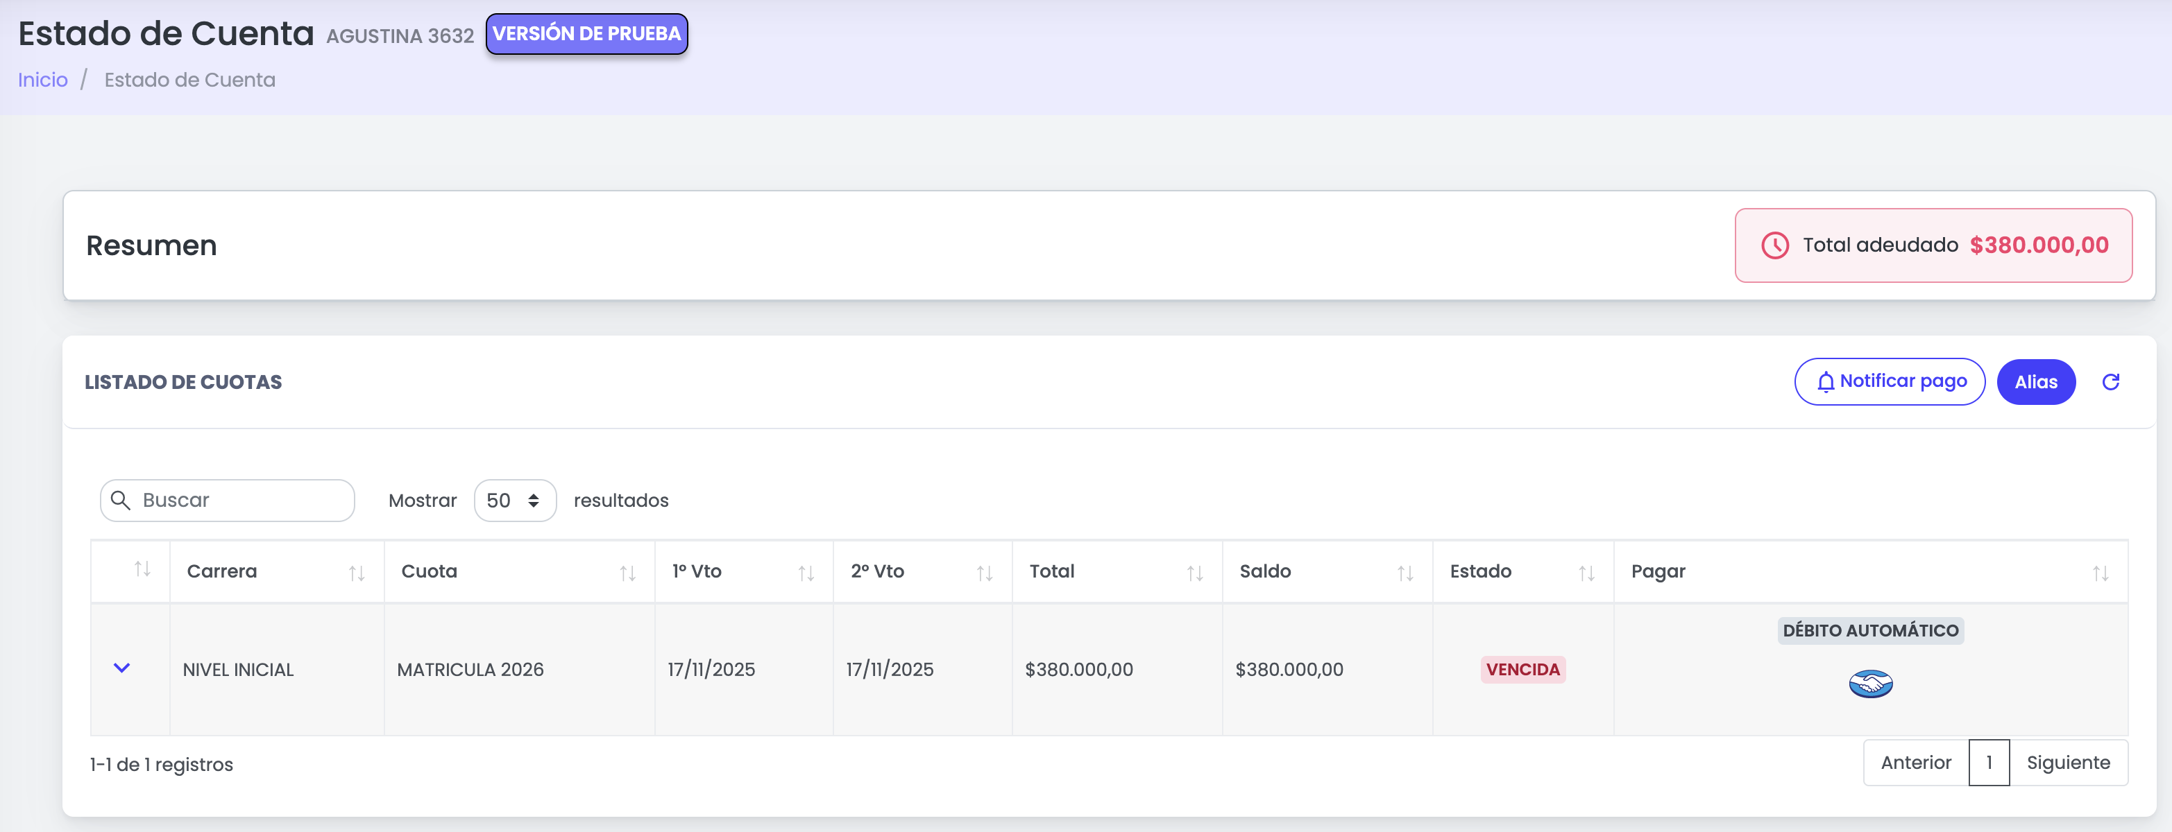Click the DÉBITO AUTOMÁTICO badge

click(1870, 631)
